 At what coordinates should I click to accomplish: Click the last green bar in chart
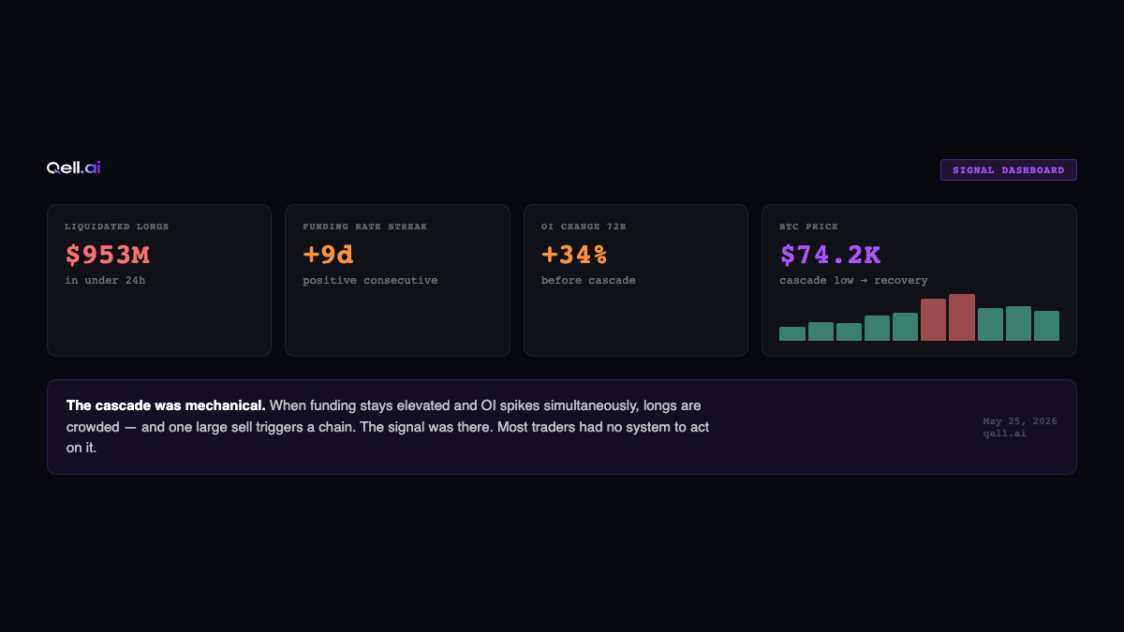(x=1046, y=326)
